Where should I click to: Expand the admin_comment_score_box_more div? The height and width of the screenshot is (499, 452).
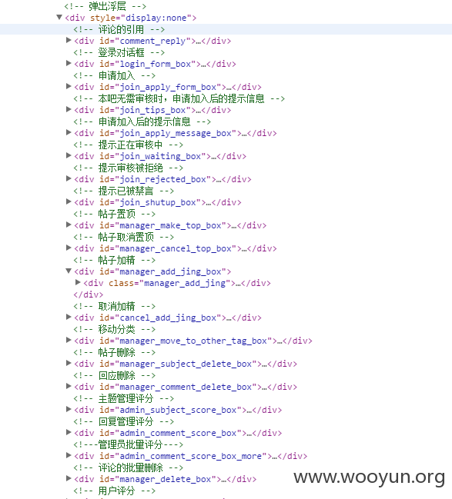pos(69,455)
